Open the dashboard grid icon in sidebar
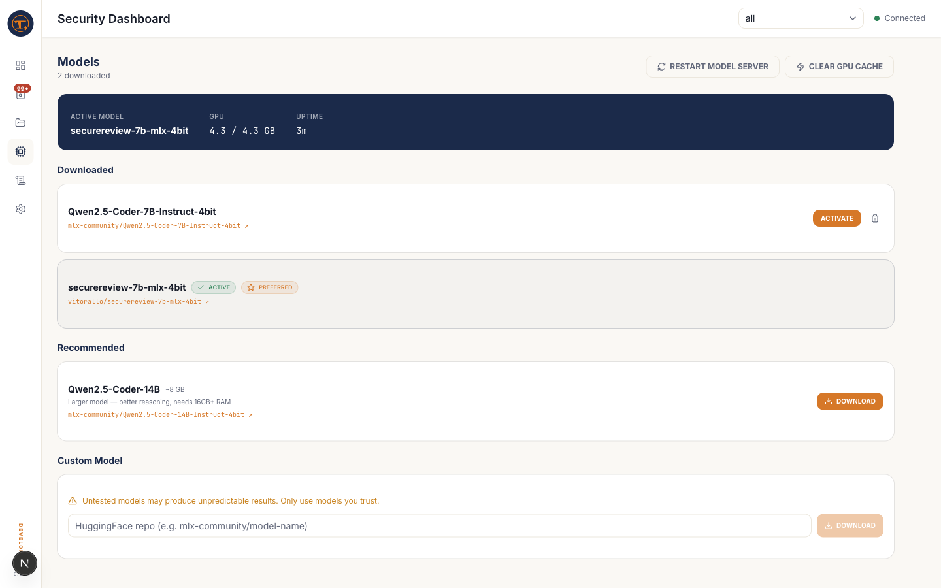Viewport: 941px width, 588px height. pyautogui.click(x=20, y=65)
